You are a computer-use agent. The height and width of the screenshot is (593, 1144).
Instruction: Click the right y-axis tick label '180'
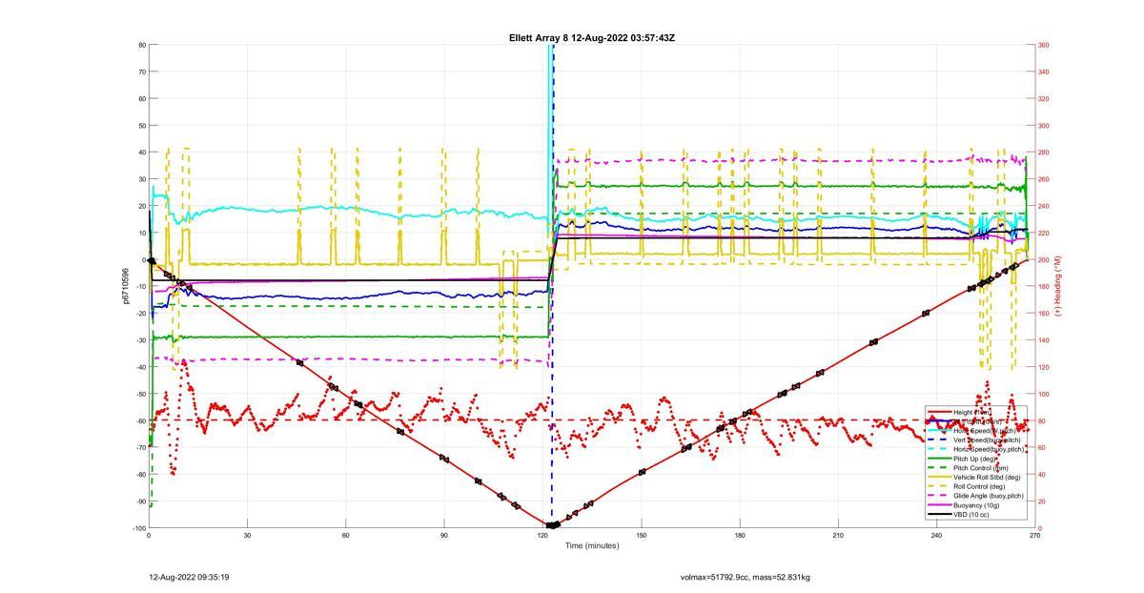[x=1044, y=286]
